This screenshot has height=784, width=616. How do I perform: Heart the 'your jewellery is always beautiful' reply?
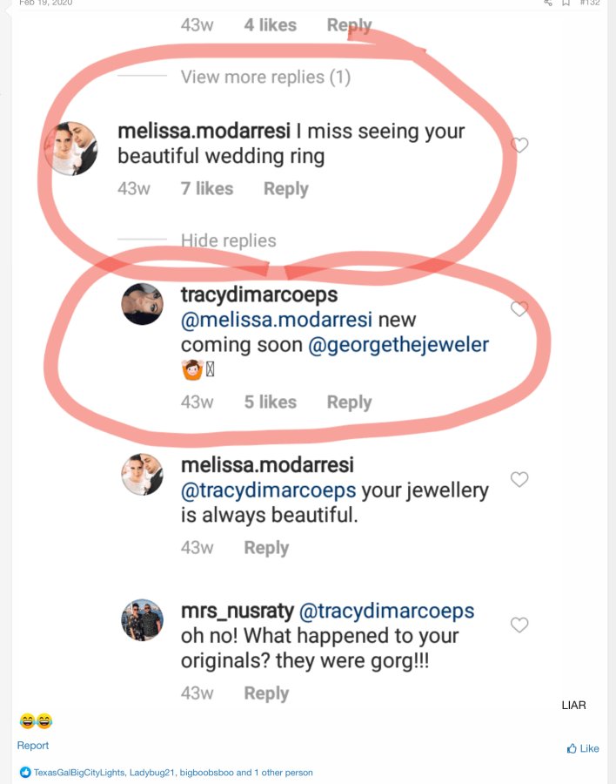click(x=519, y=479)
